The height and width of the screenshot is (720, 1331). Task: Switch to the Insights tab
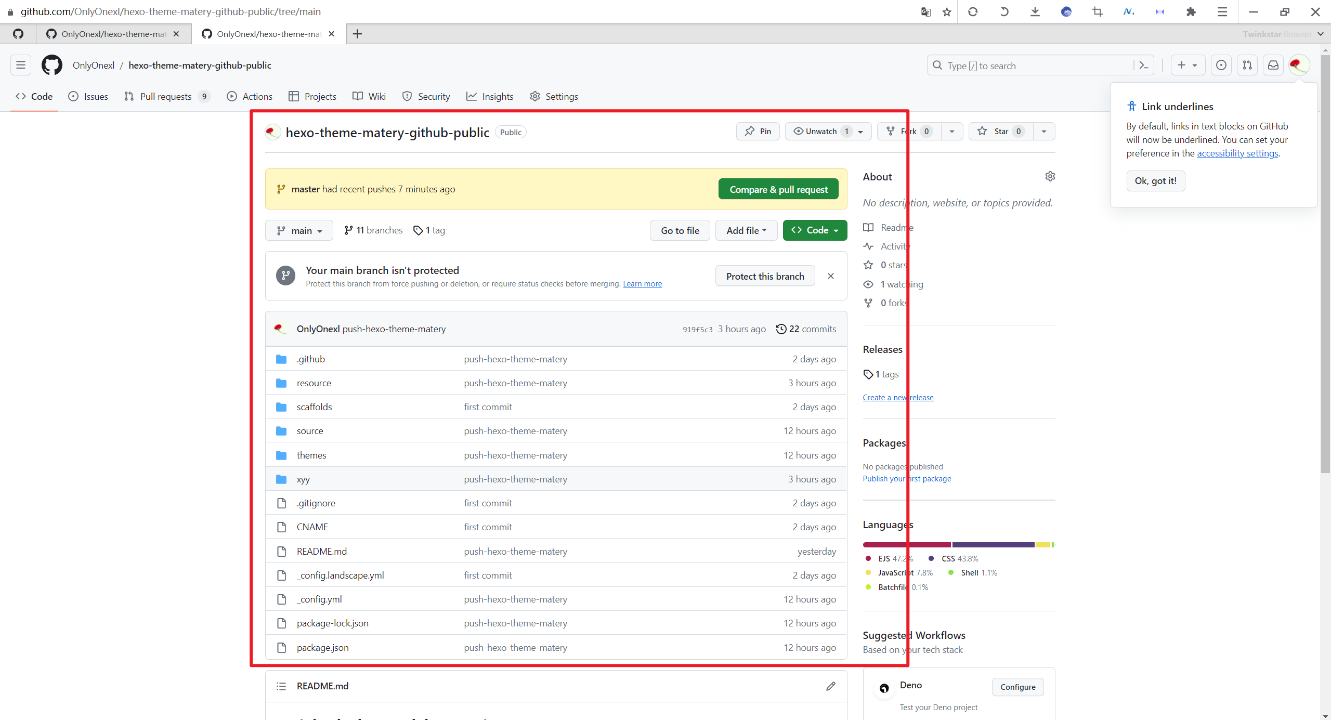click(490, 97)
